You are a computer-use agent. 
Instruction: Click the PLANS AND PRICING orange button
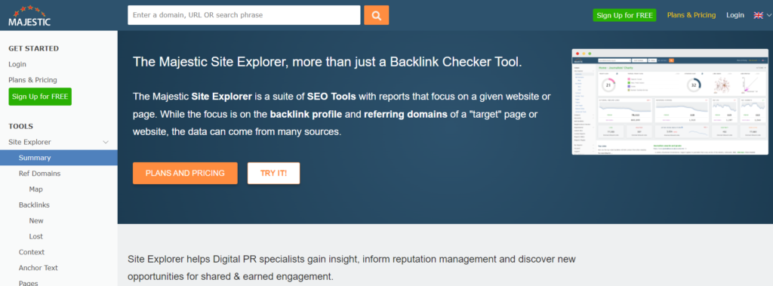point(185,173)
